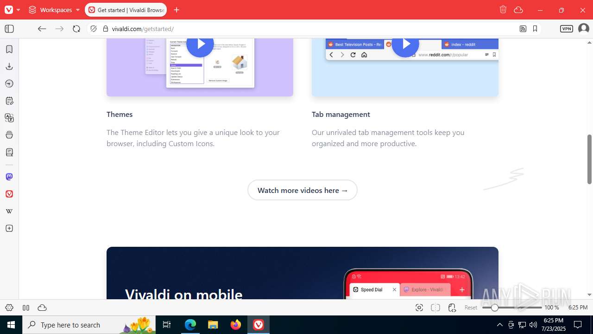Bookmark this page icon
593x334 pixels.
(x=535, y=29)
